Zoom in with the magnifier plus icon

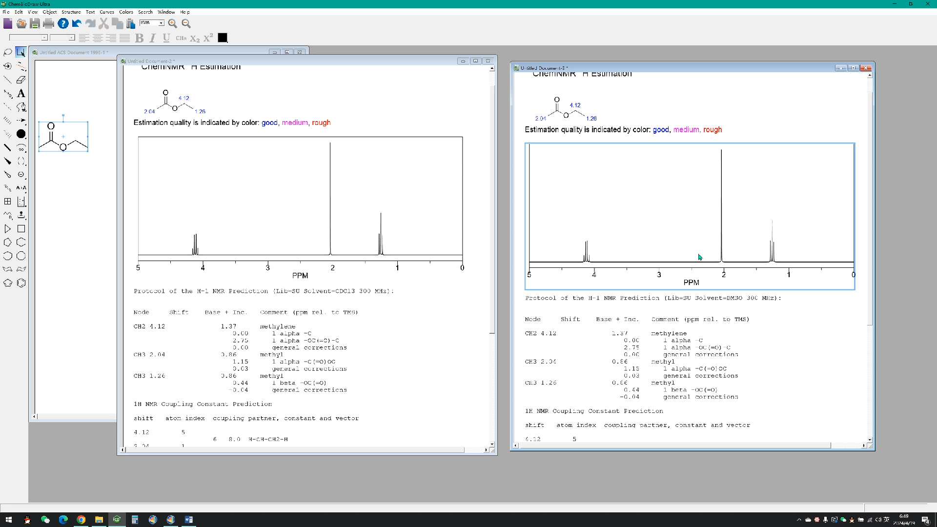tap(172, 23)
